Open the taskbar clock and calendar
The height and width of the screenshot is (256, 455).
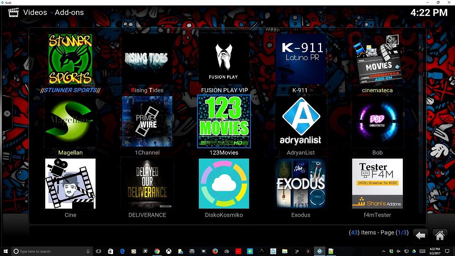click(434, 251)
